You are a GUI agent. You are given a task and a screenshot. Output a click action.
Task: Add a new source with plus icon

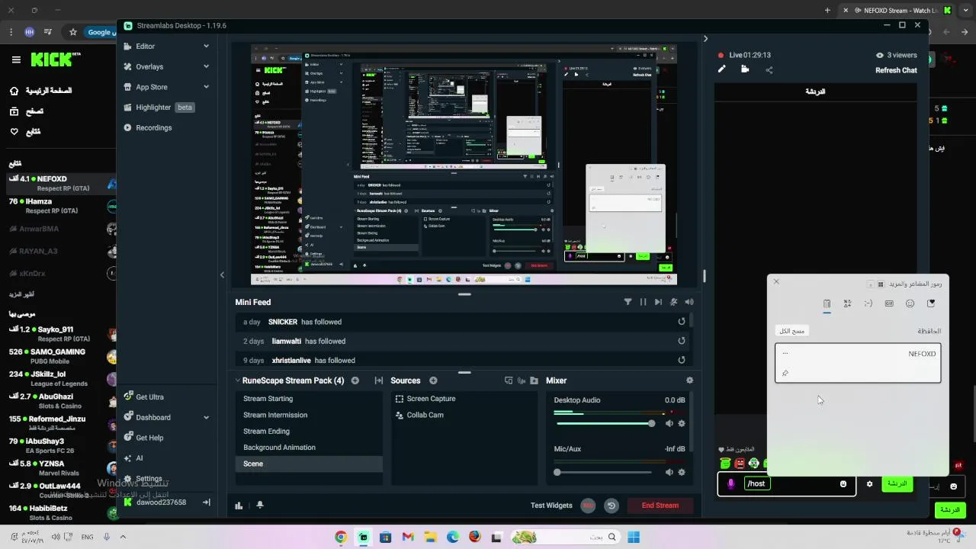pos(433,380)
